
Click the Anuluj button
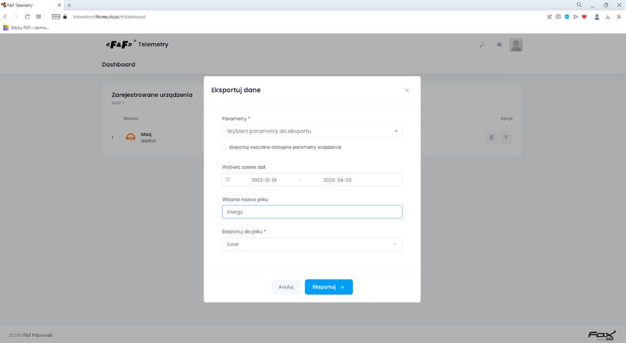[x=286, y=287]
